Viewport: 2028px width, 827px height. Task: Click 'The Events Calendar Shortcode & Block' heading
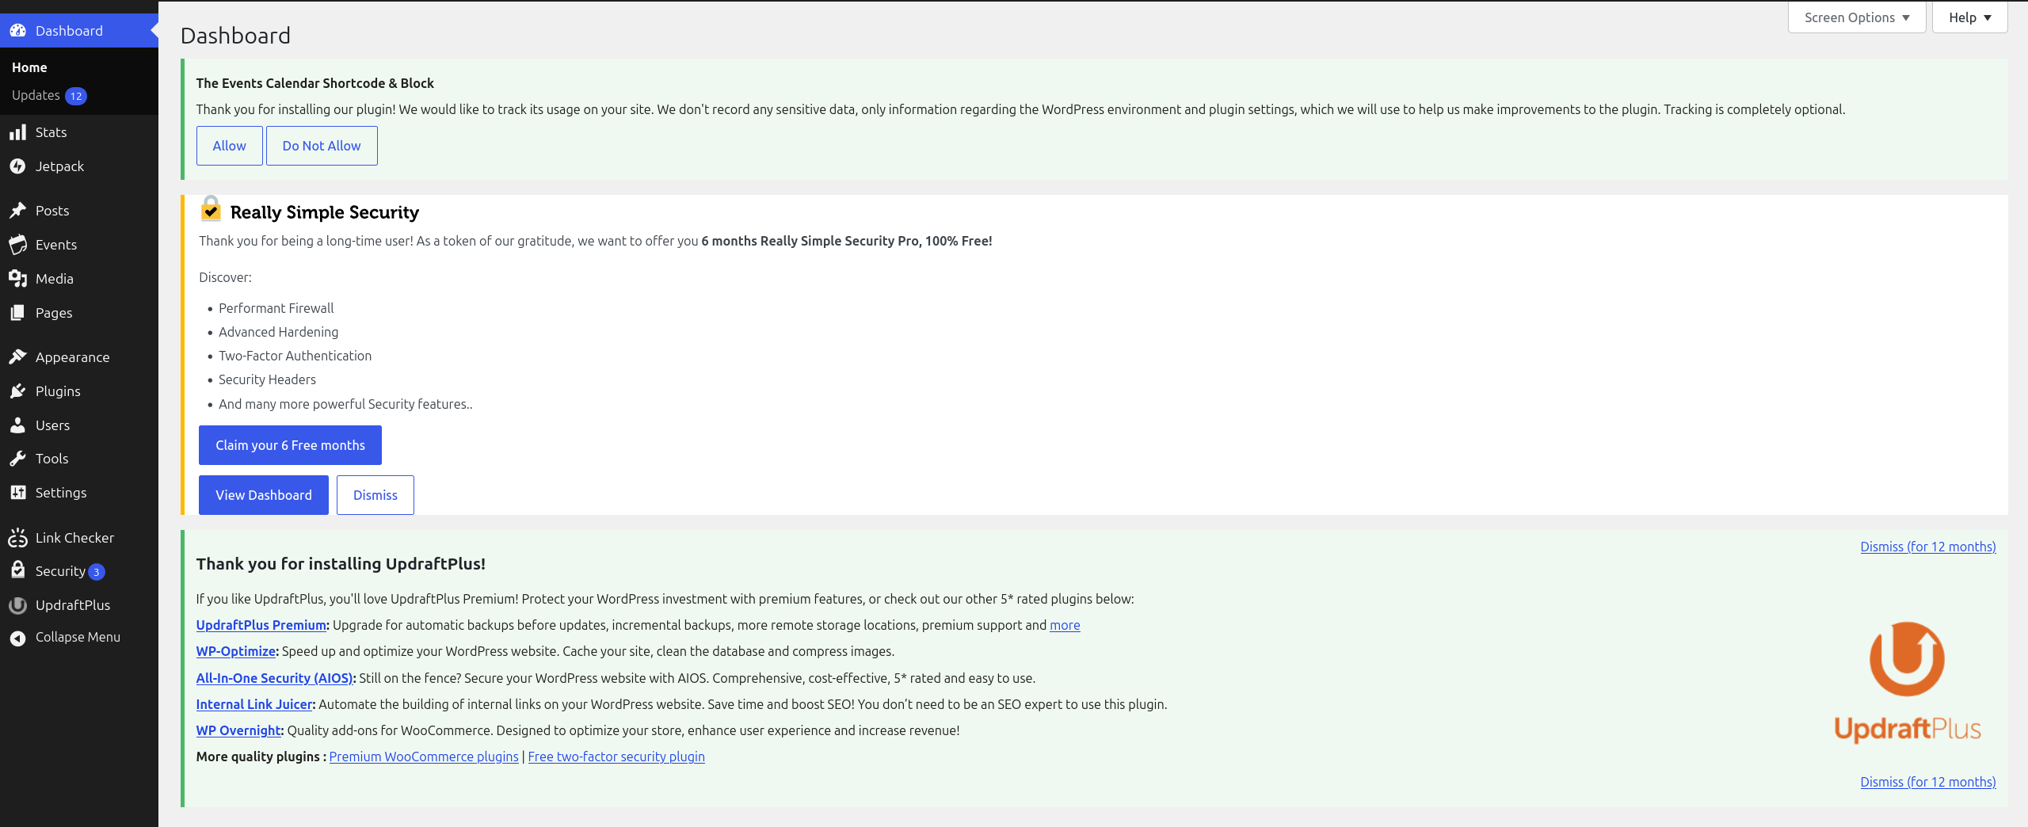click(315, 83)
